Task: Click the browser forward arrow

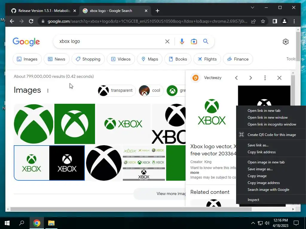Action: (x=22, y=21)
